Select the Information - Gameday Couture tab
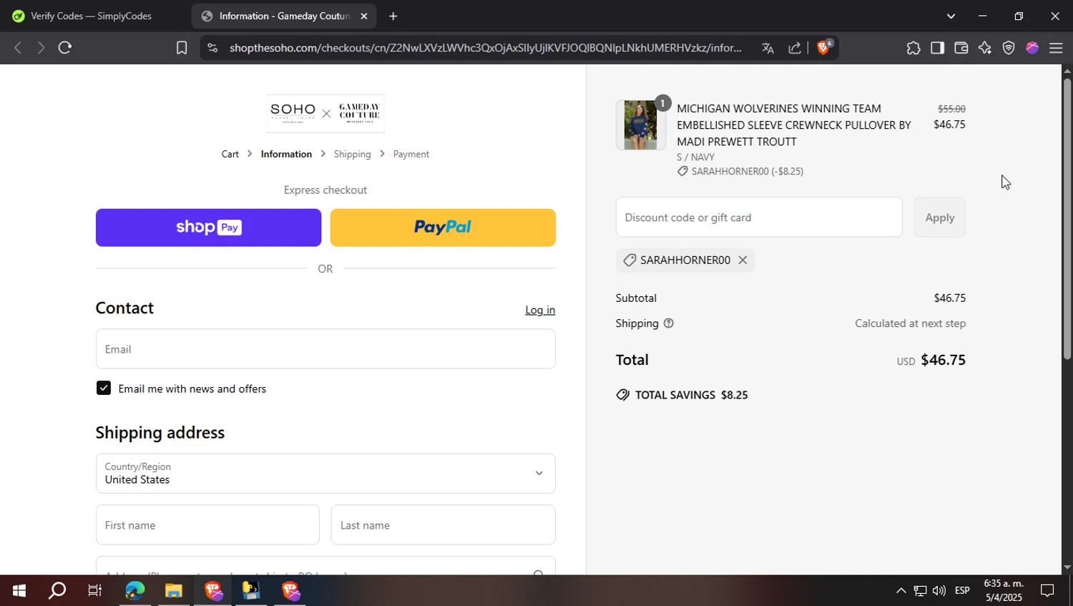This screenshot has width=1073, height=606. tap(284, 16)
